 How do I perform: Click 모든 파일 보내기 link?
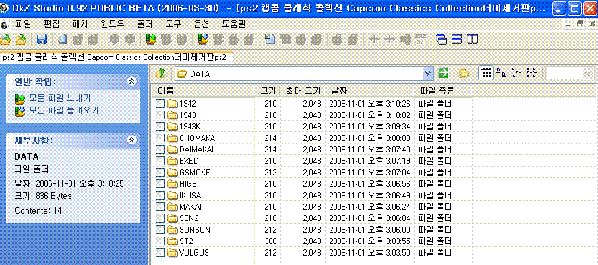60,98
